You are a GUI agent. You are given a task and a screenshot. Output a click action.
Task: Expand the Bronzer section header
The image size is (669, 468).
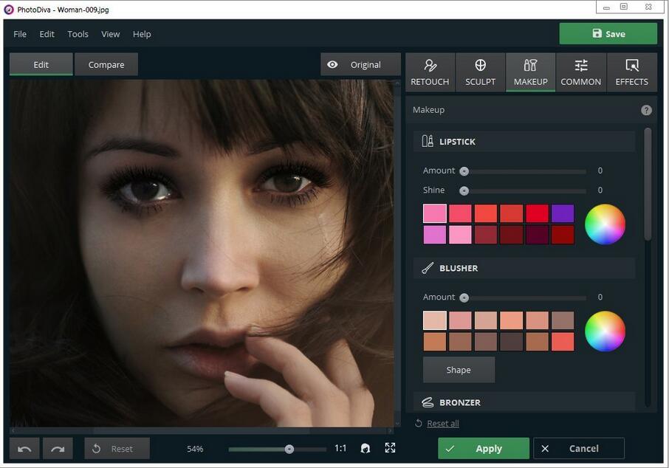click(x=524, y=402)
